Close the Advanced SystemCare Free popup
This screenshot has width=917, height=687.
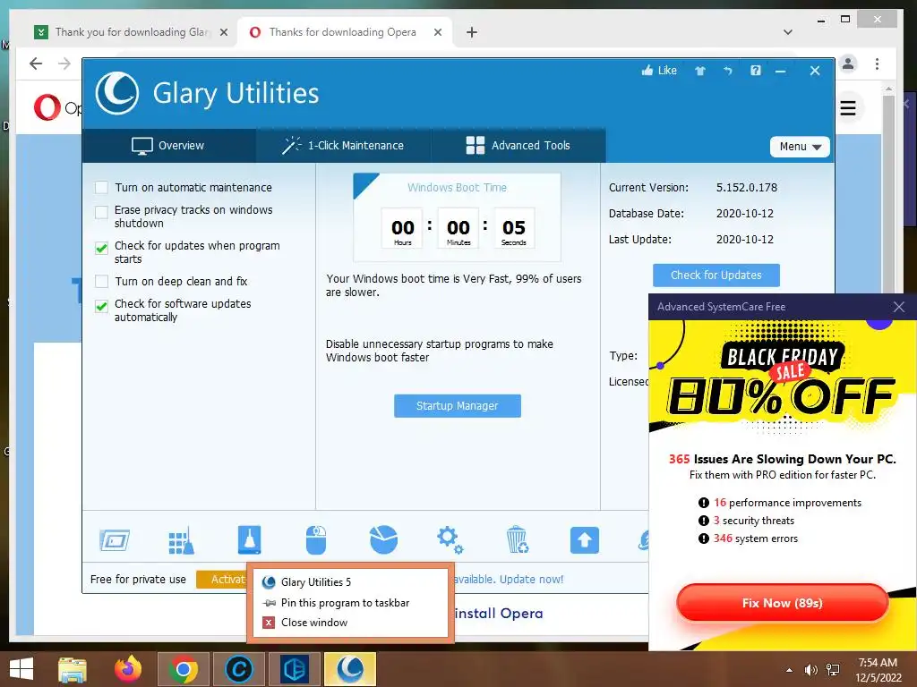point(899,307)
